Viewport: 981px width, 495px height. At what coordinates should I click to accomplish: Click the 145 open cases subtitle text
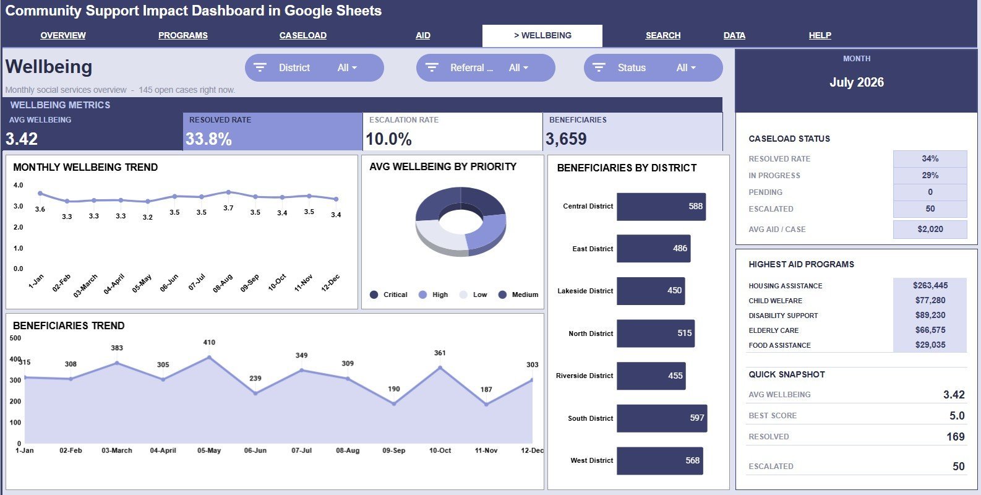pyautogui.click(x=187, y=90)
